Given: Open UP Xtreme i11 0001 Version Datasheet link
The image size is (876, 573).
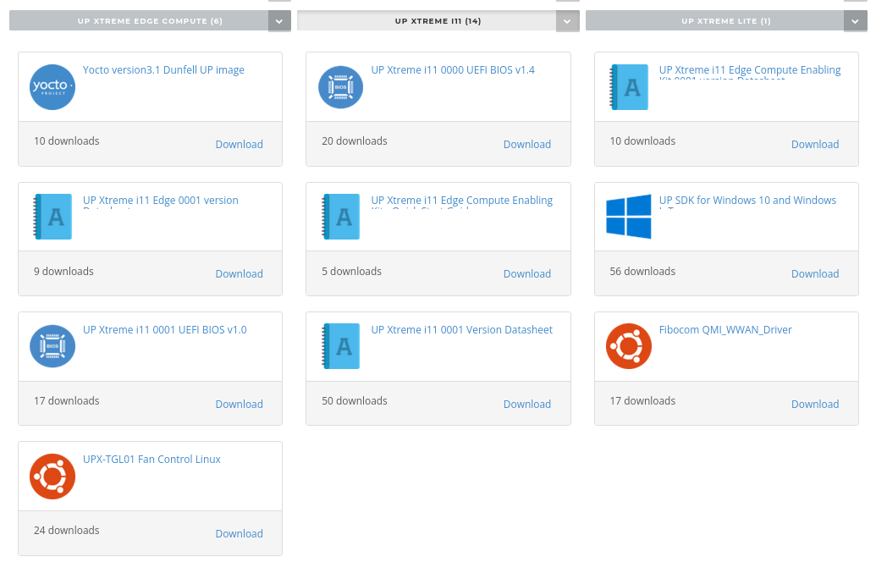Looking at the screenshot, I should (462, 330).
